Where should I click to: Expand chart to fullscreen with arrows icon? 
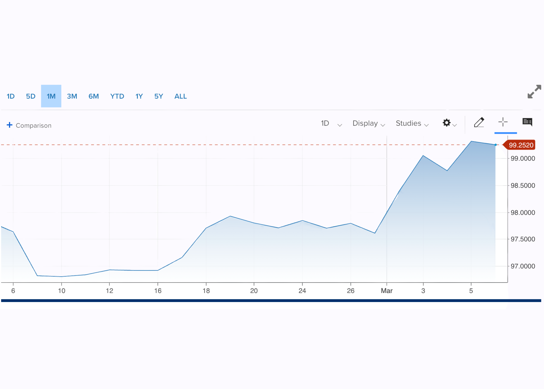point(534,92)
